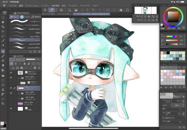The width and height of the screenshot is (187, 130).
Task: Select the Auto Select magic wand tool
Action: (3, 45)
